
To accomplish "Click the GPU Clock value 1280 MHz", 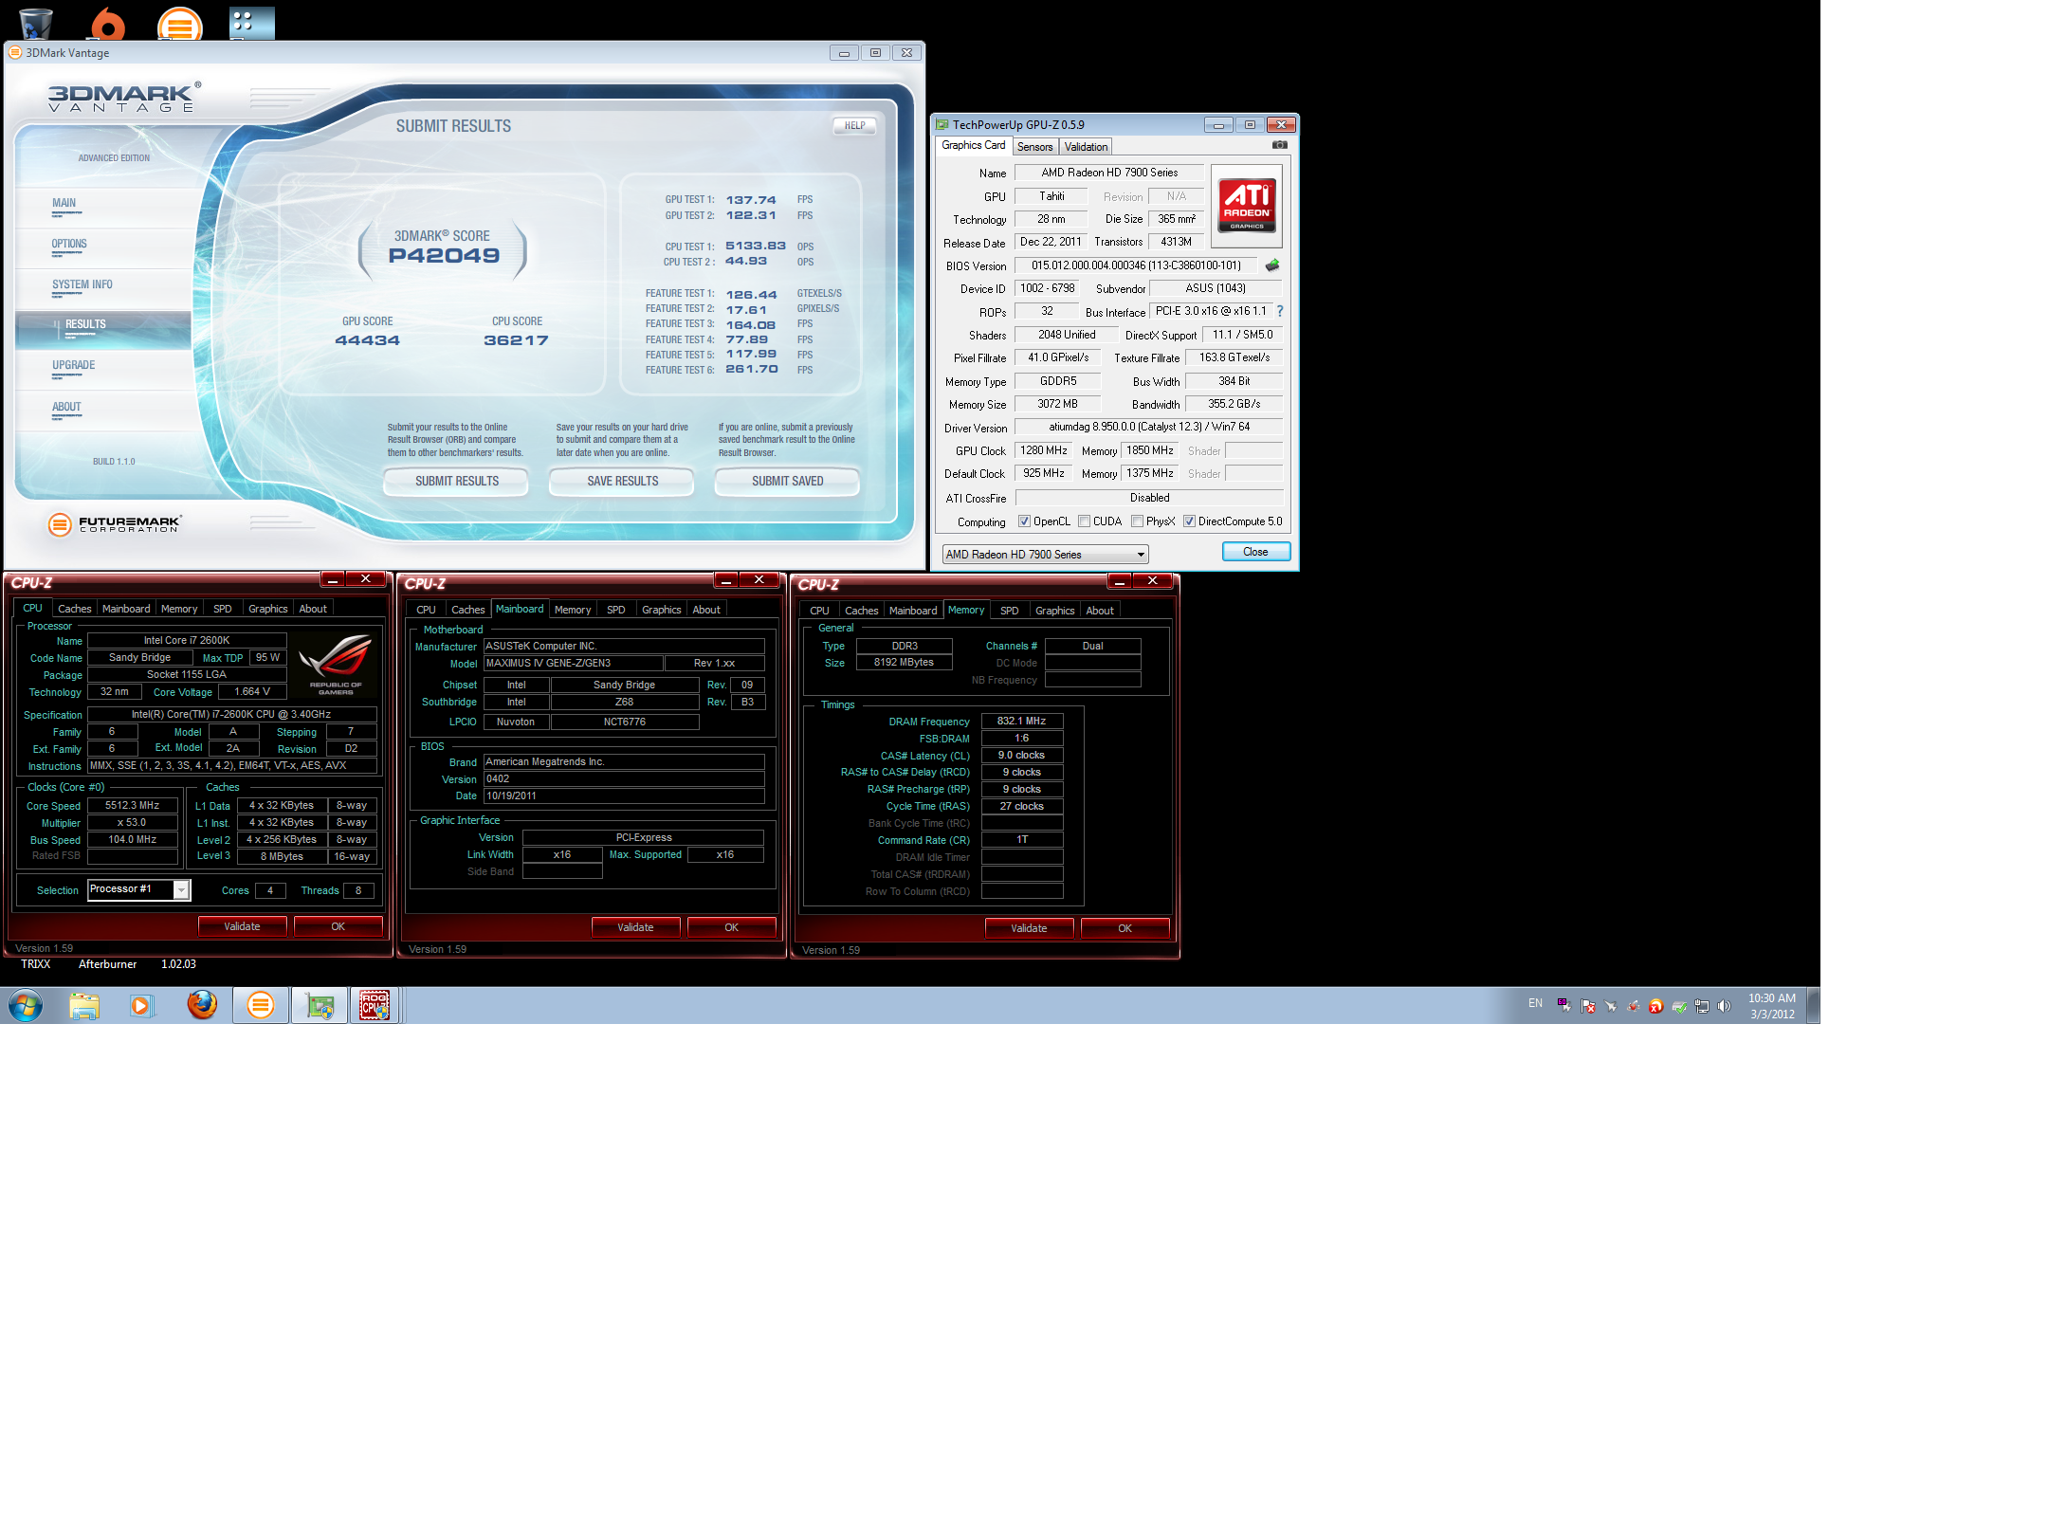I will point(1044,450).
